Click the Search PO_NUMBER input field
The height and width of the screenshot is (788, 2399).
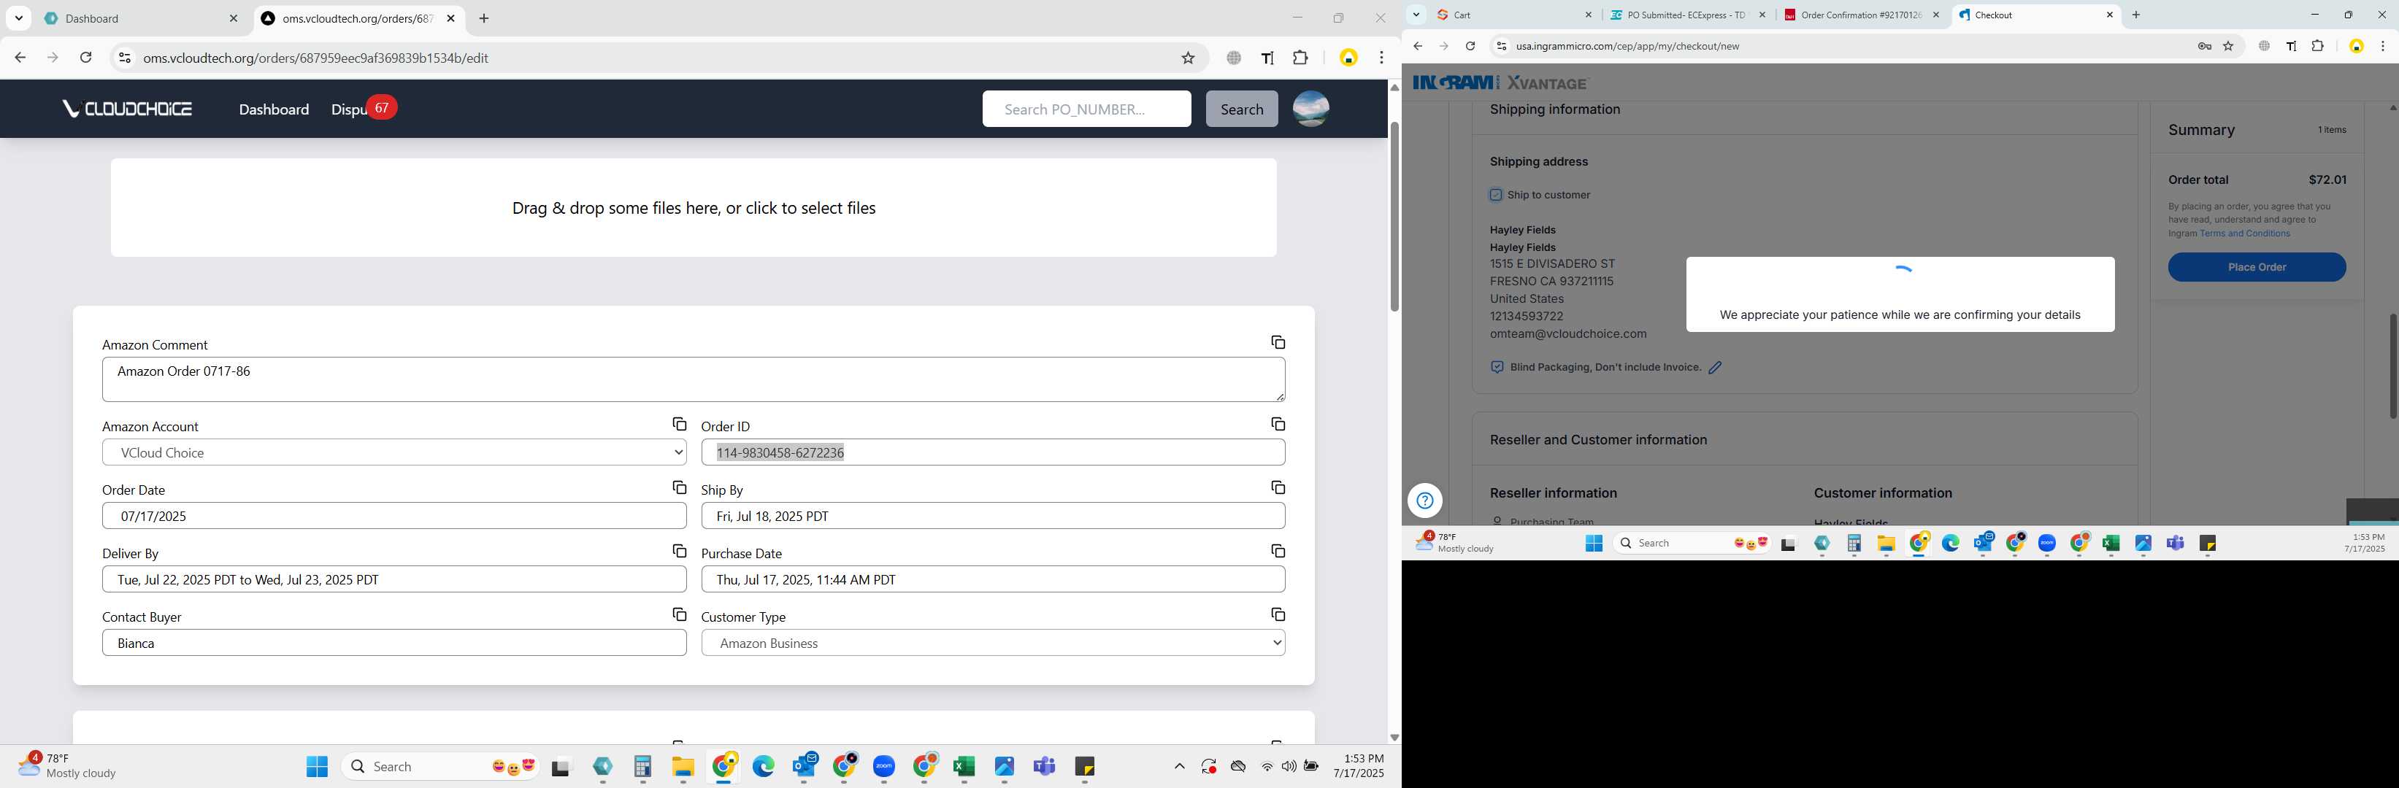(1086, 109)
